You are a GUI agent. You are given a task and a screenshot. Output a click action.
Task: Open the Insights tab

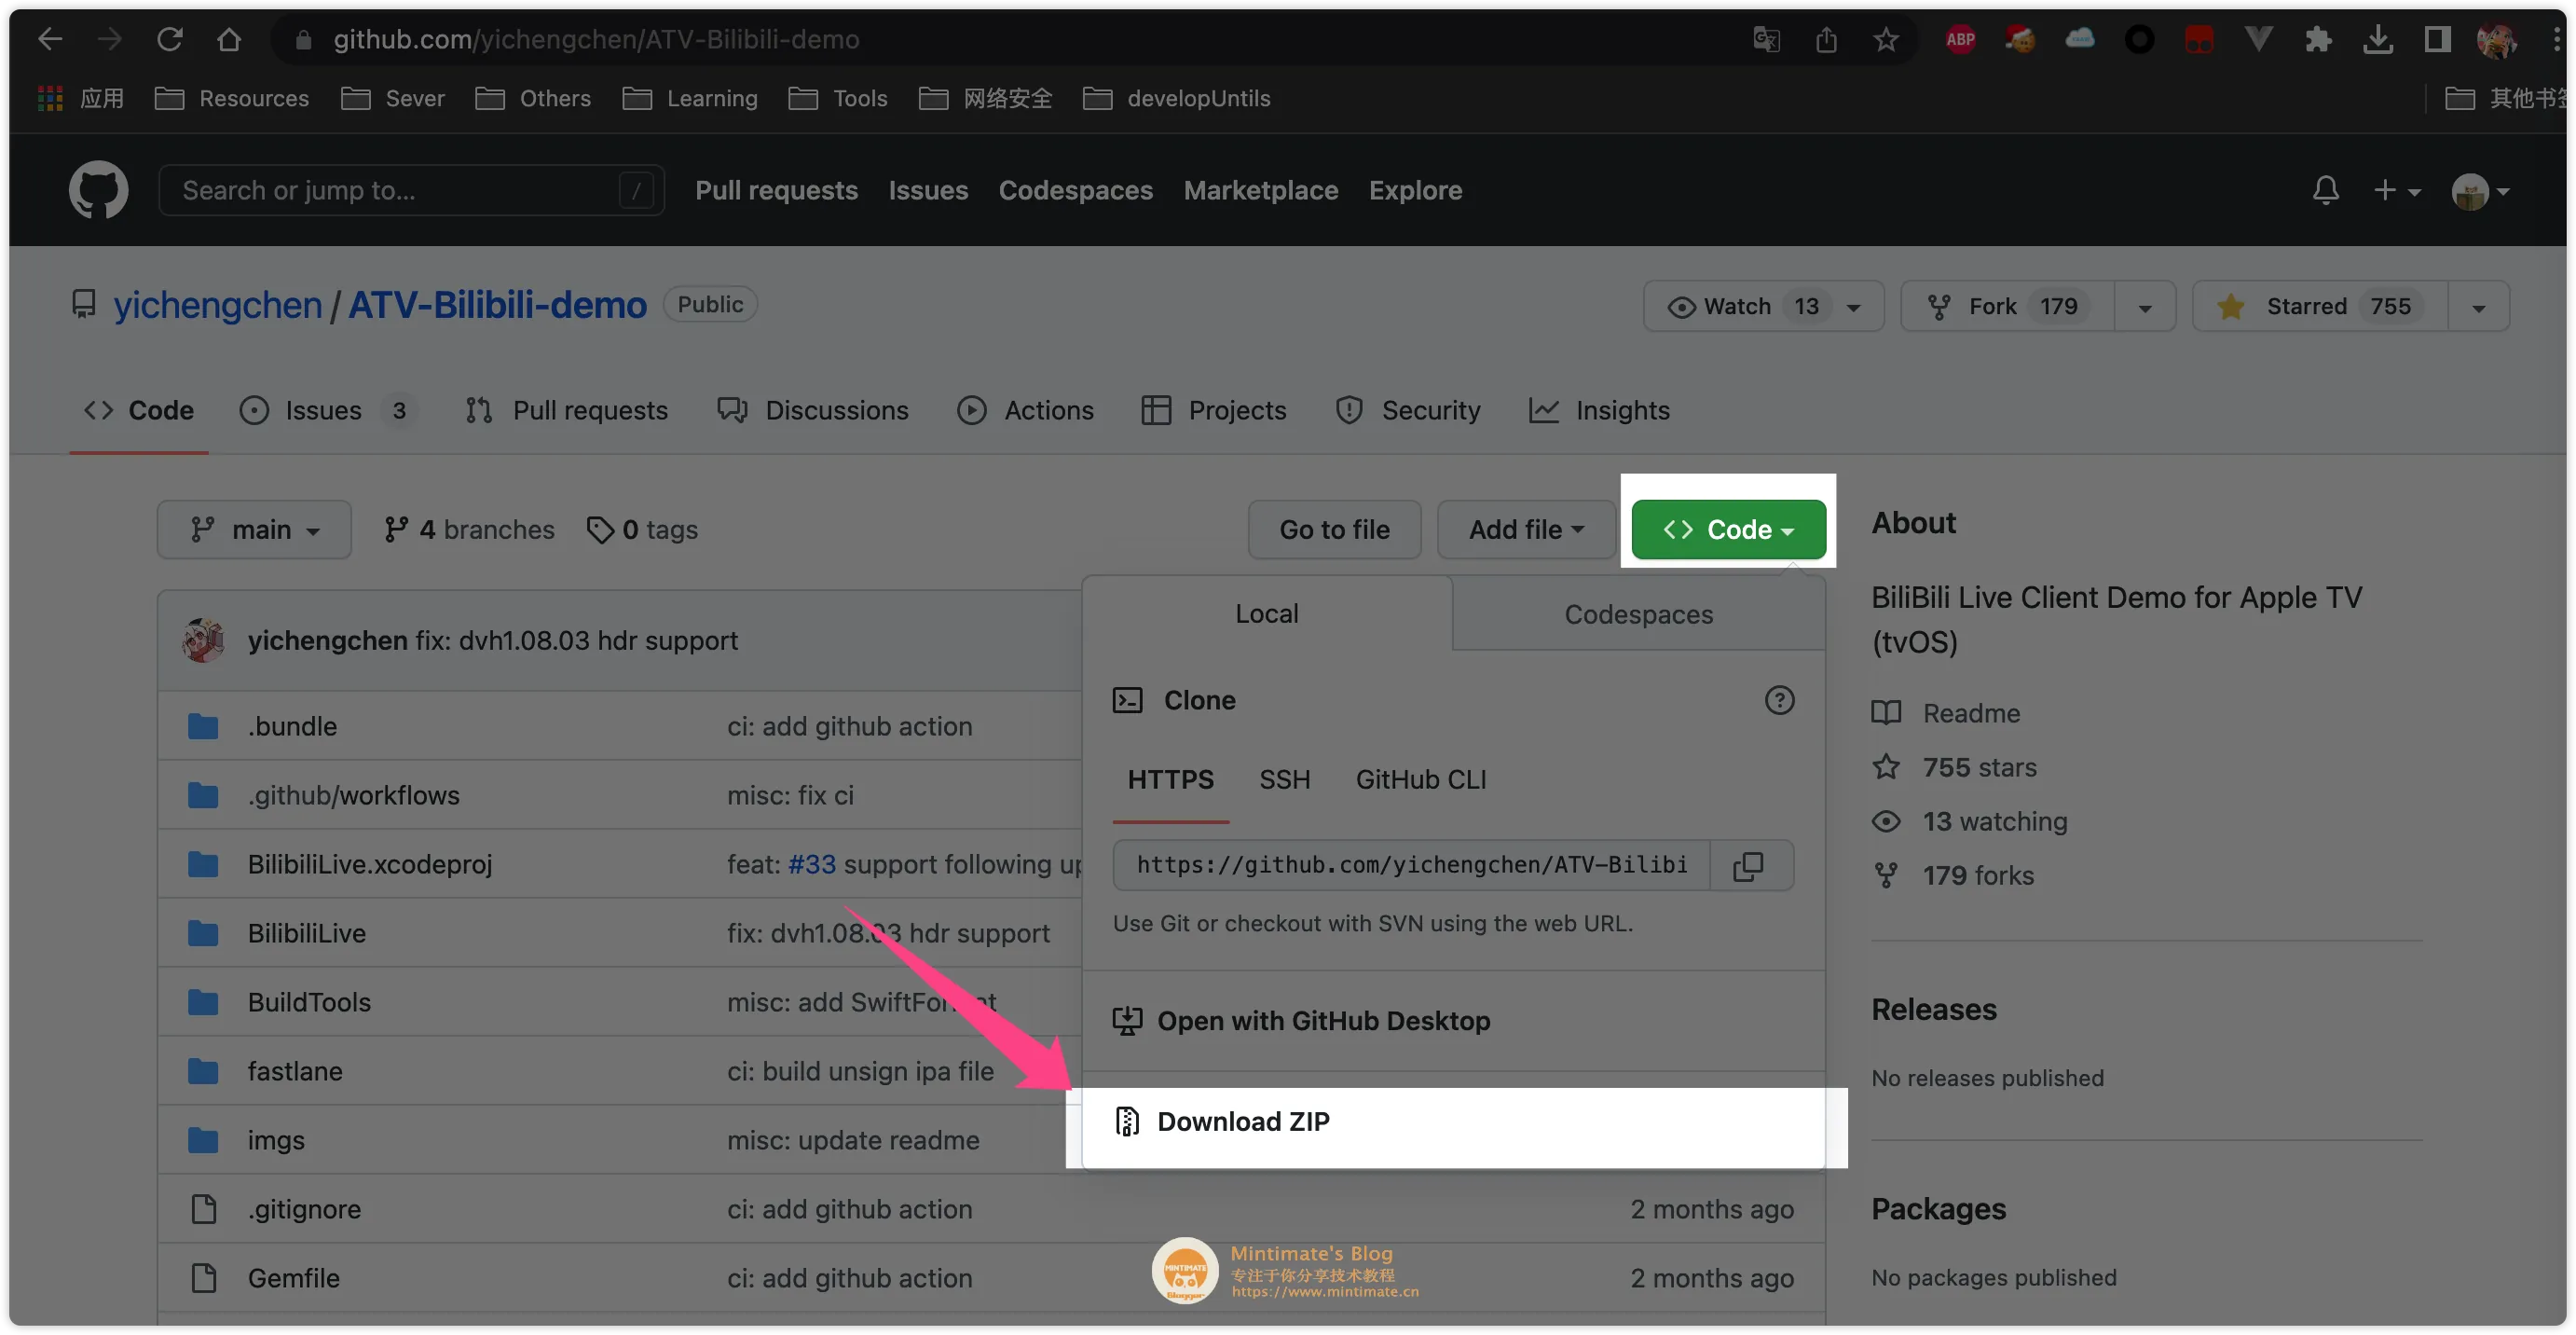1599,410
